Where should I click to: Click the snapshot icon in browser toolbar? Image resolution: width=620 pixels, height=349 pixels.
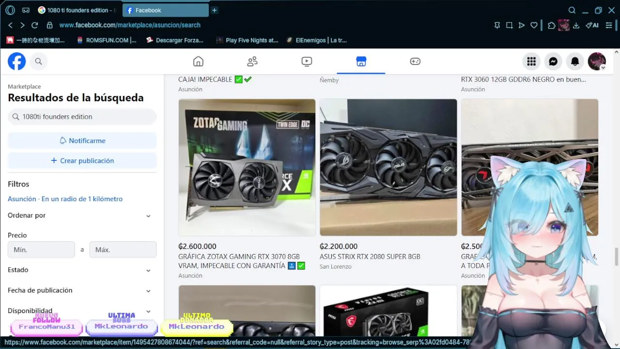[x=510, y=25]
